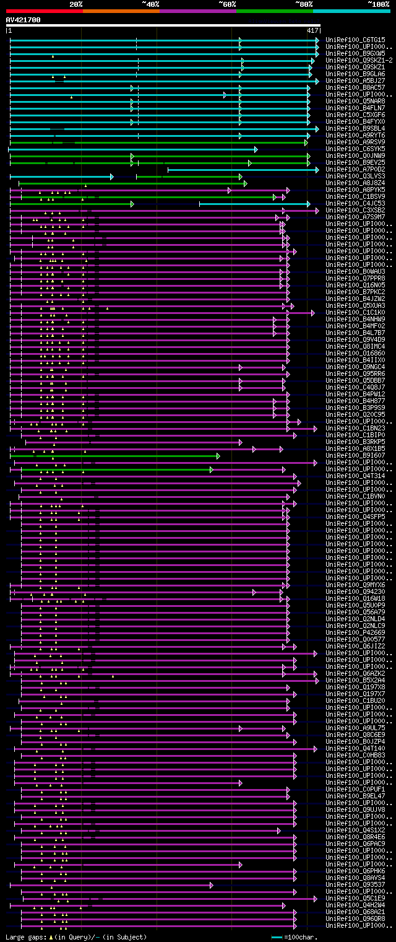Select the UniRef100_Q0JNW9 label
This screenshot has width=396, height=942.
tap(355, 155)
